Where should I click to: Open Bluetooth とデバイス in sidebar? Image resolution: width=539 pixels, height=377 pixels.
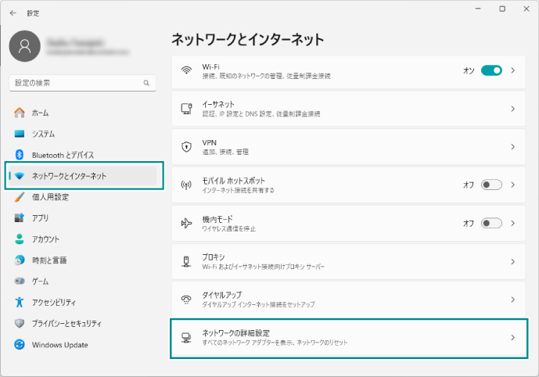[63, 155]
